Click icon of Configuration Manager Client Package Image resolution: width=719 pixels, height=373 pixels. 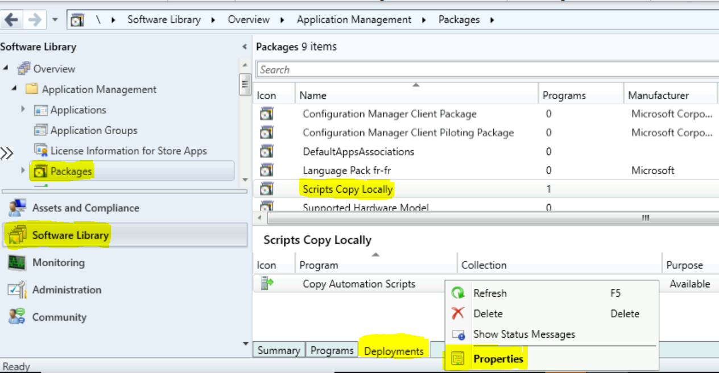pos(267,114)
